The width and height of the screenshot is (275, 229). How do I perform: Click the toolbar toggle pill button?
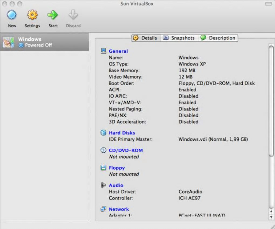(268, 4)
